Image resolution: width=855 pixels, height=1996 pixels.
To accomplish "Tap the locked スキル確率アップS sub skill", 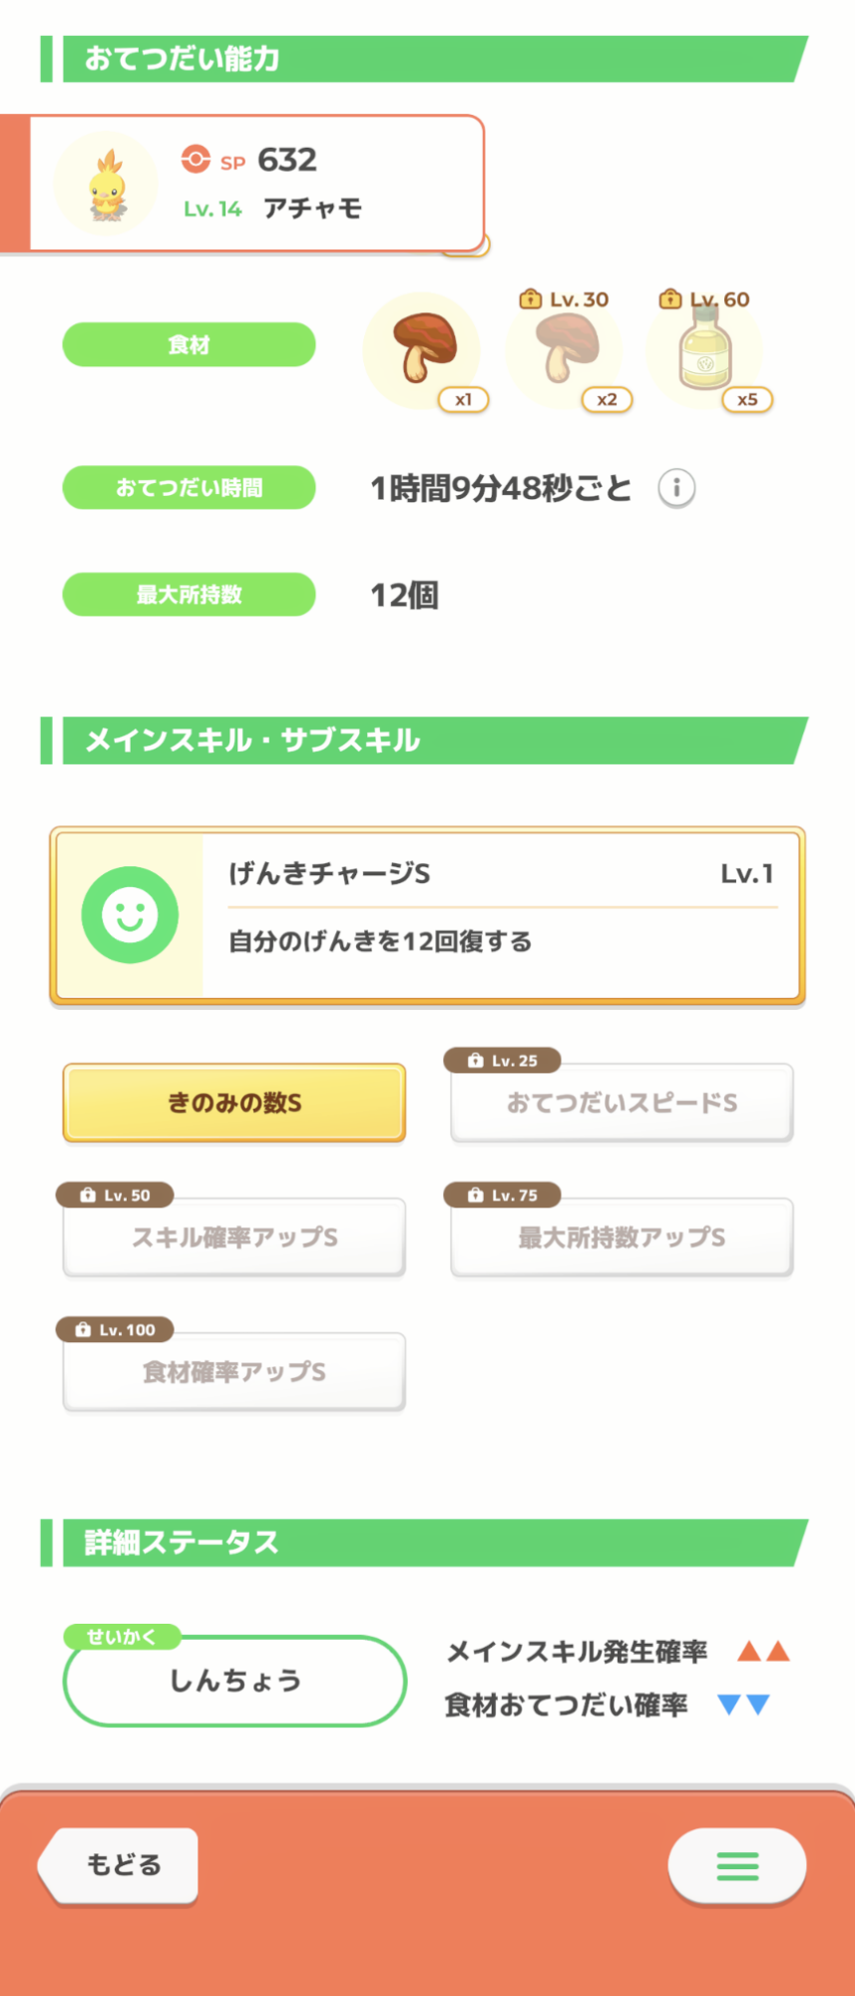I will tap(234, 1238).
